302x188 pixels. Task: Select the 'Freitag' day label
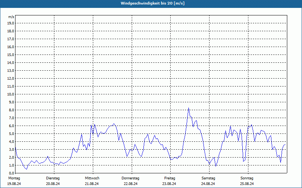tap(169, 178)
